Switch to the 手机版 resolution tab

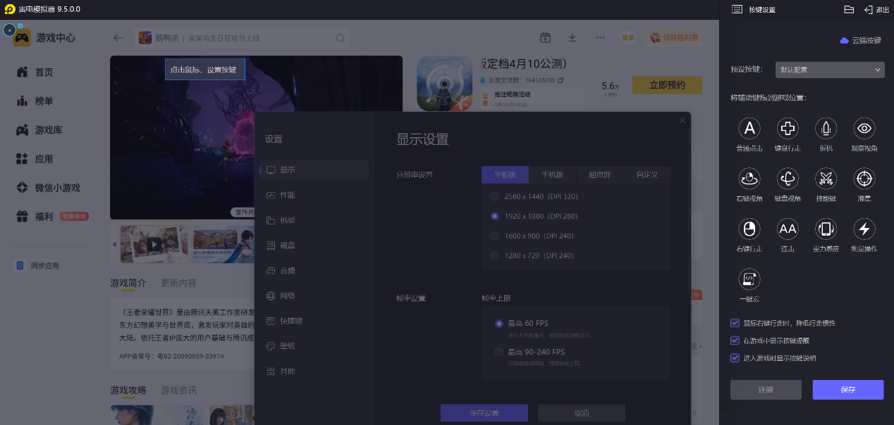(x=552, y=175)
